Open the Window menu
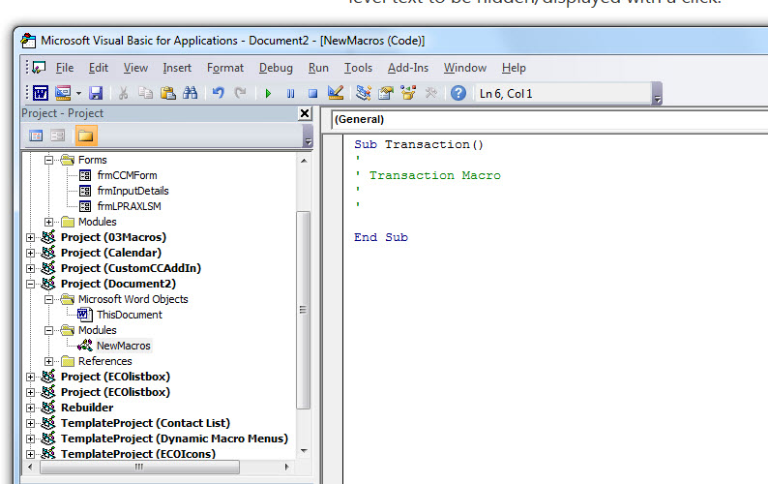The image size is (768, 484). click(465, 68)
